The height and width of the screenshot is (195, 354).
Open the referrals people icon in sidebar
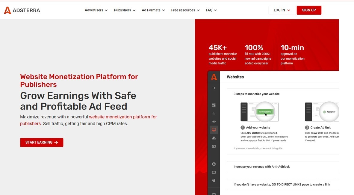click(214, 138)
